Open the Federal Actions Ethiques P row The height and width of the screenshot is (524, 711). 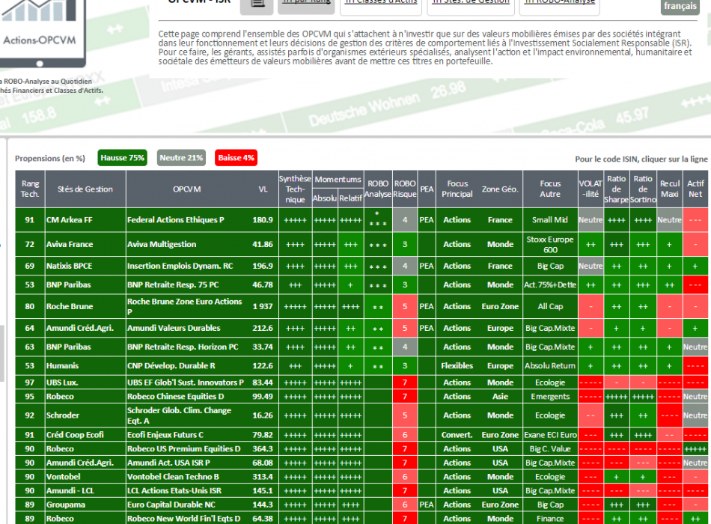pyautogui.click(x=361, y=220)
